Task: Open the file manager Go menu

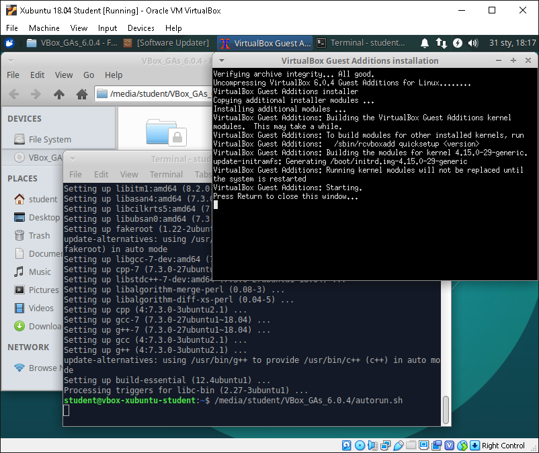Action: 89,75
